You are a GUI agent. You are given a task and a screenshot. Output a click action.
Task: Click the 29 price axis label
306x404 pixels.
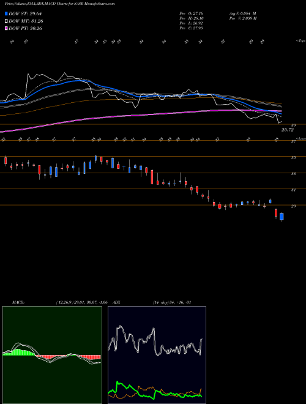tap(293, 206)
